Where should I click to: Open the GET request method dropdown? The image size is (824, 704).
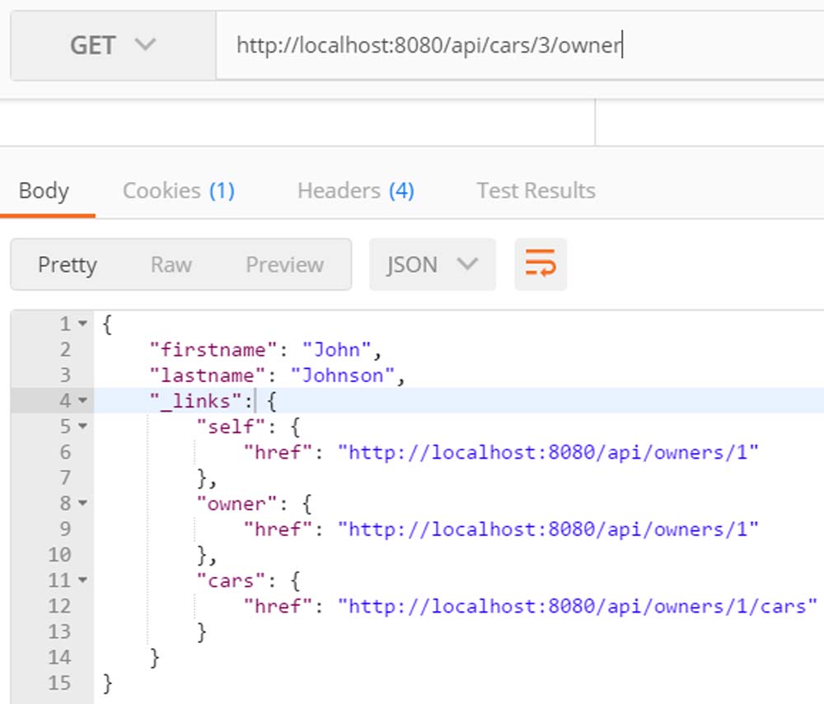tap(113, 45)
